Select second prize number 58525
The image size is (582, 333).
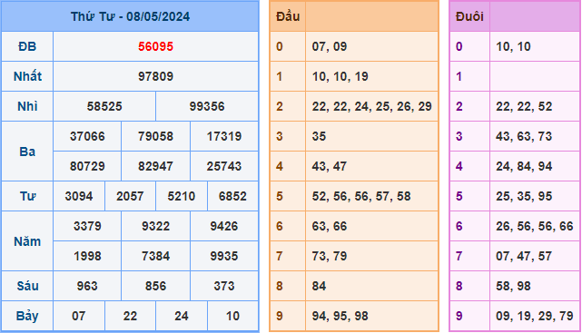pyautogui.click(x=104, y=106)
